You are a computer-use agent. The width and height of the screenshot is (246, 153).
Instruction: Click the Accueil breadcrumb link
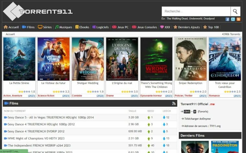(10, 34)
